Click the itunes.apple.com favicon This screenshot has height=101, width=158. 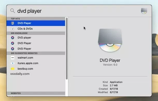coord(13,63)
